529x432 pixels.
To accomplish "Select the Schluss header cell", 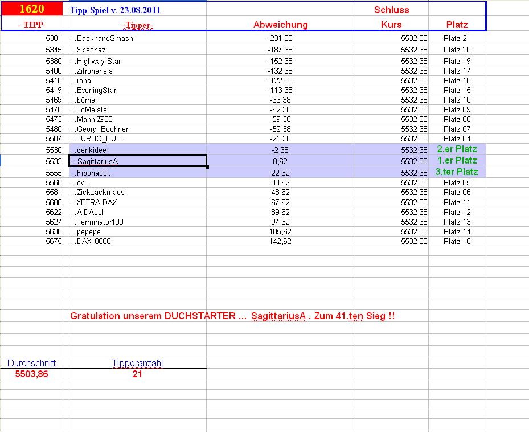I will (391, 9).
